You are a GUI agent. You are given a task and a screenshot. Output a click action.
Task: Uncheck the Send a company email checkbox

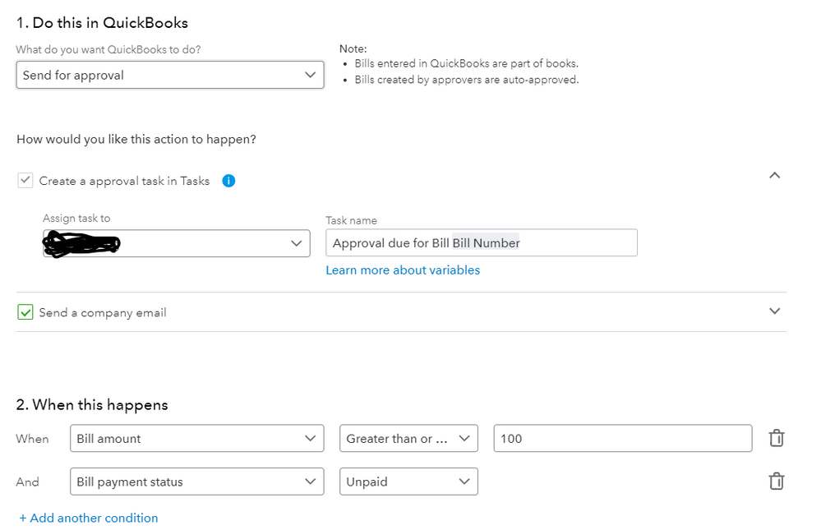click(x=25, y=312)
